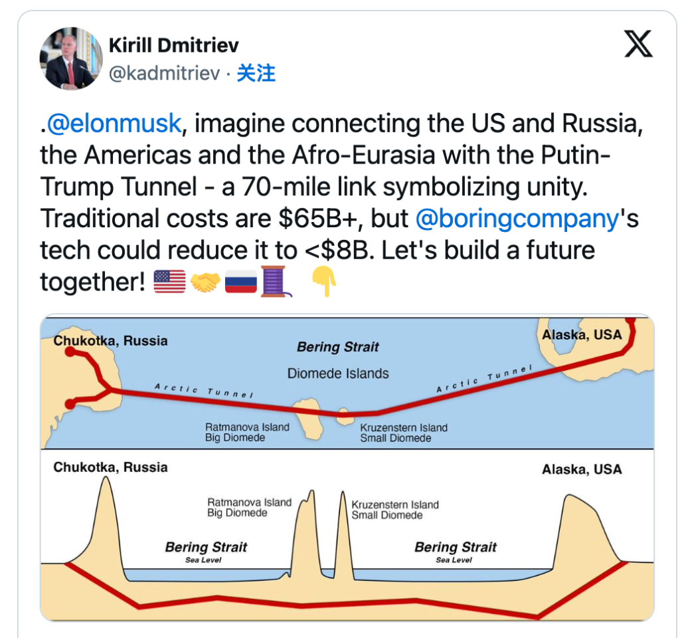
Task: Click Ratmanova Island label in top map
Action: (x=247, y=427)
